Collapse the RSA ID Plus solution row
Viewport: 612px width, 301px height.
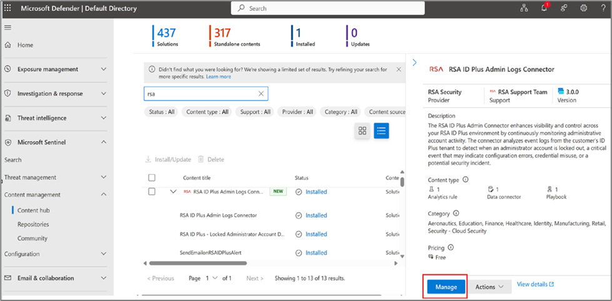pos(173,192)
